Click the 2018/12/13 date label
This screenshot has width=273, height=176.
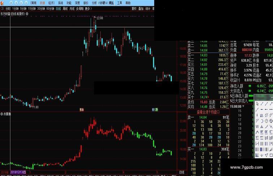[x=18, y=172]
